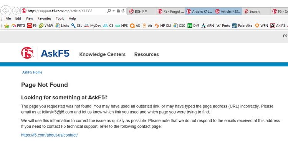Open the ARN favorites bookmark
The height and width of the screenshot is (163, 288).
tap(207, 26)
